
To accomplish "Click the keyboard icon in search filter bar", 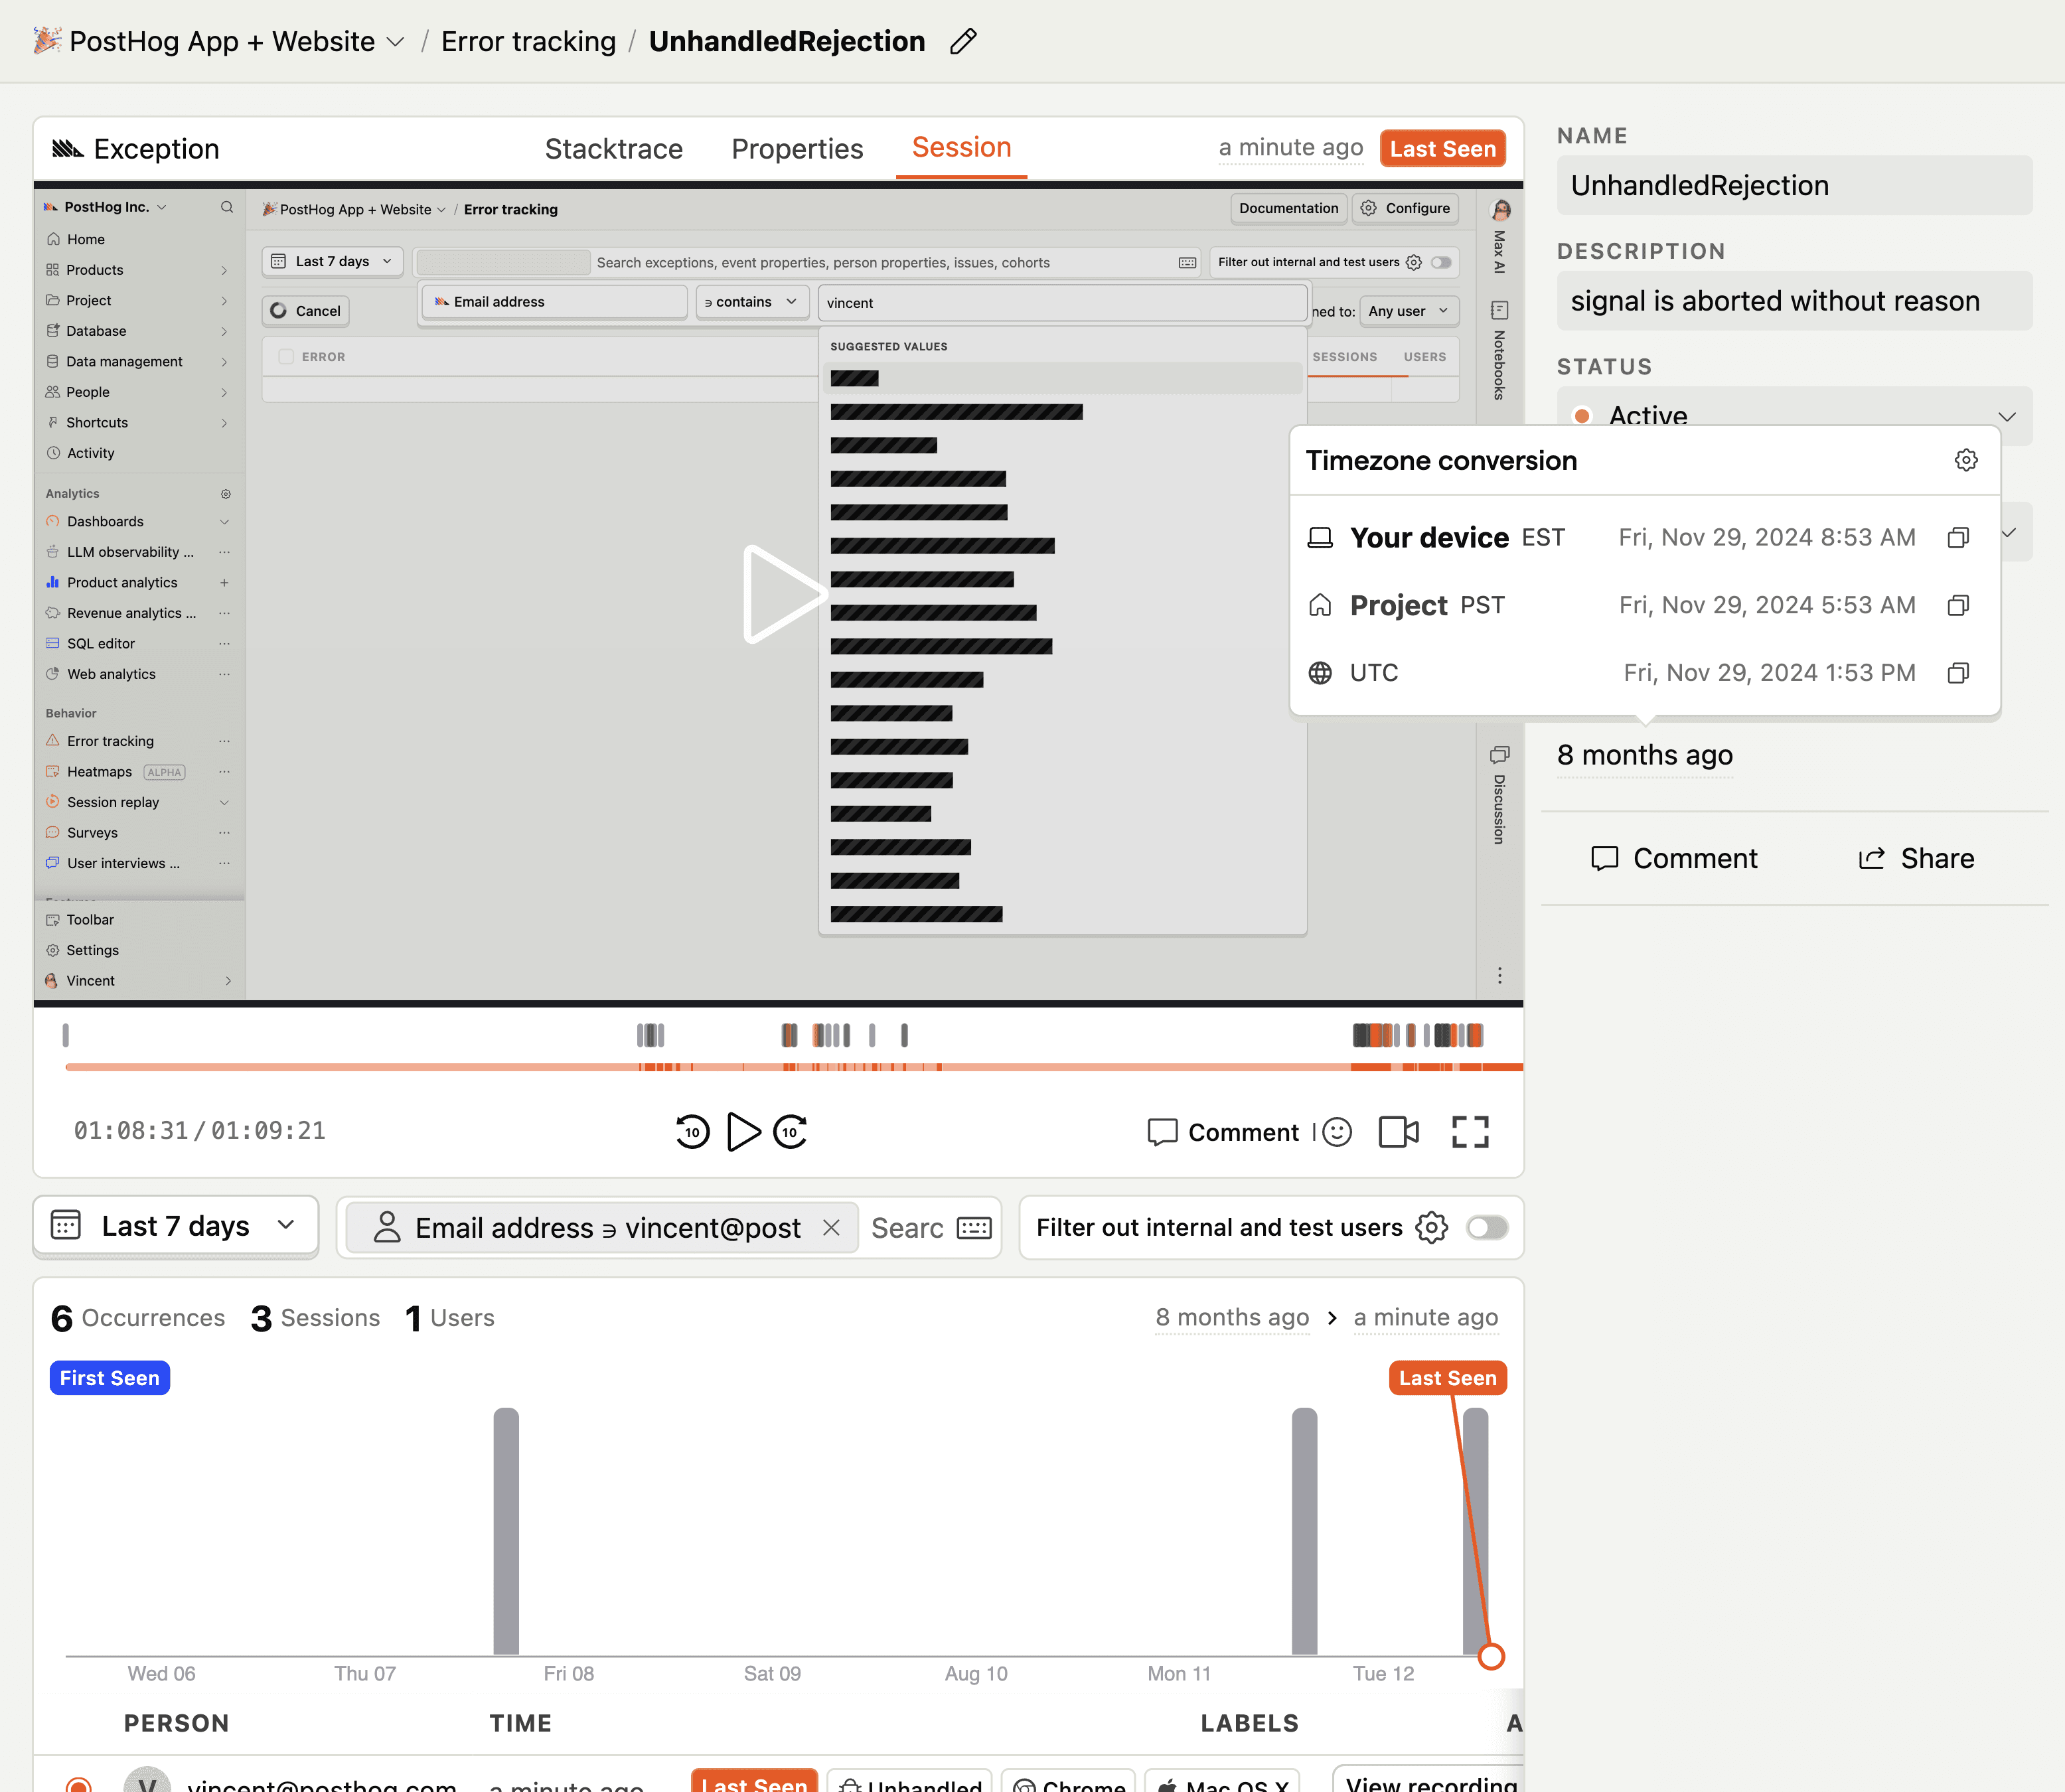I will pos(973,1228).
